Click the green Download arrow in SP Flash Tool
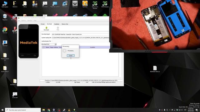This screenshot has height=112, width=200. [x=46, y=28]
